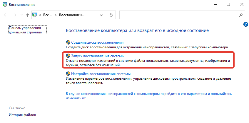The image size is (249, 123).
Task: Refresh the page with the refresh button
Action: [x=111, y=15]
